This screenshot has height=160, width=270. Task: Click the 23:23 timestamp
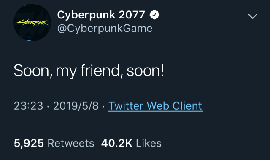tap(28, 106)
